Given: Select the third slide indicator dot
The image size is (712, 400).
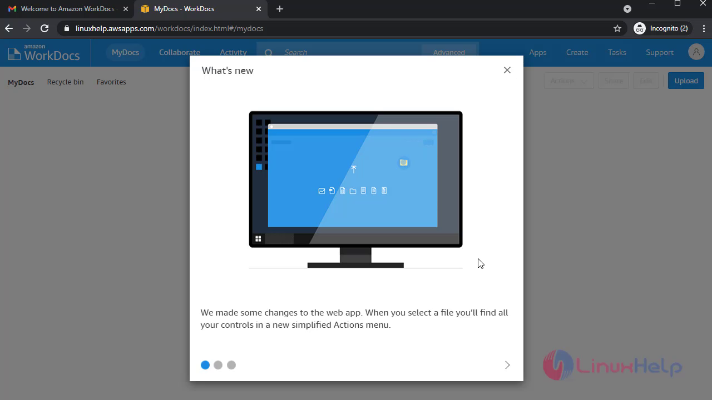Looking at the screenshot, I should coord(231,365).
